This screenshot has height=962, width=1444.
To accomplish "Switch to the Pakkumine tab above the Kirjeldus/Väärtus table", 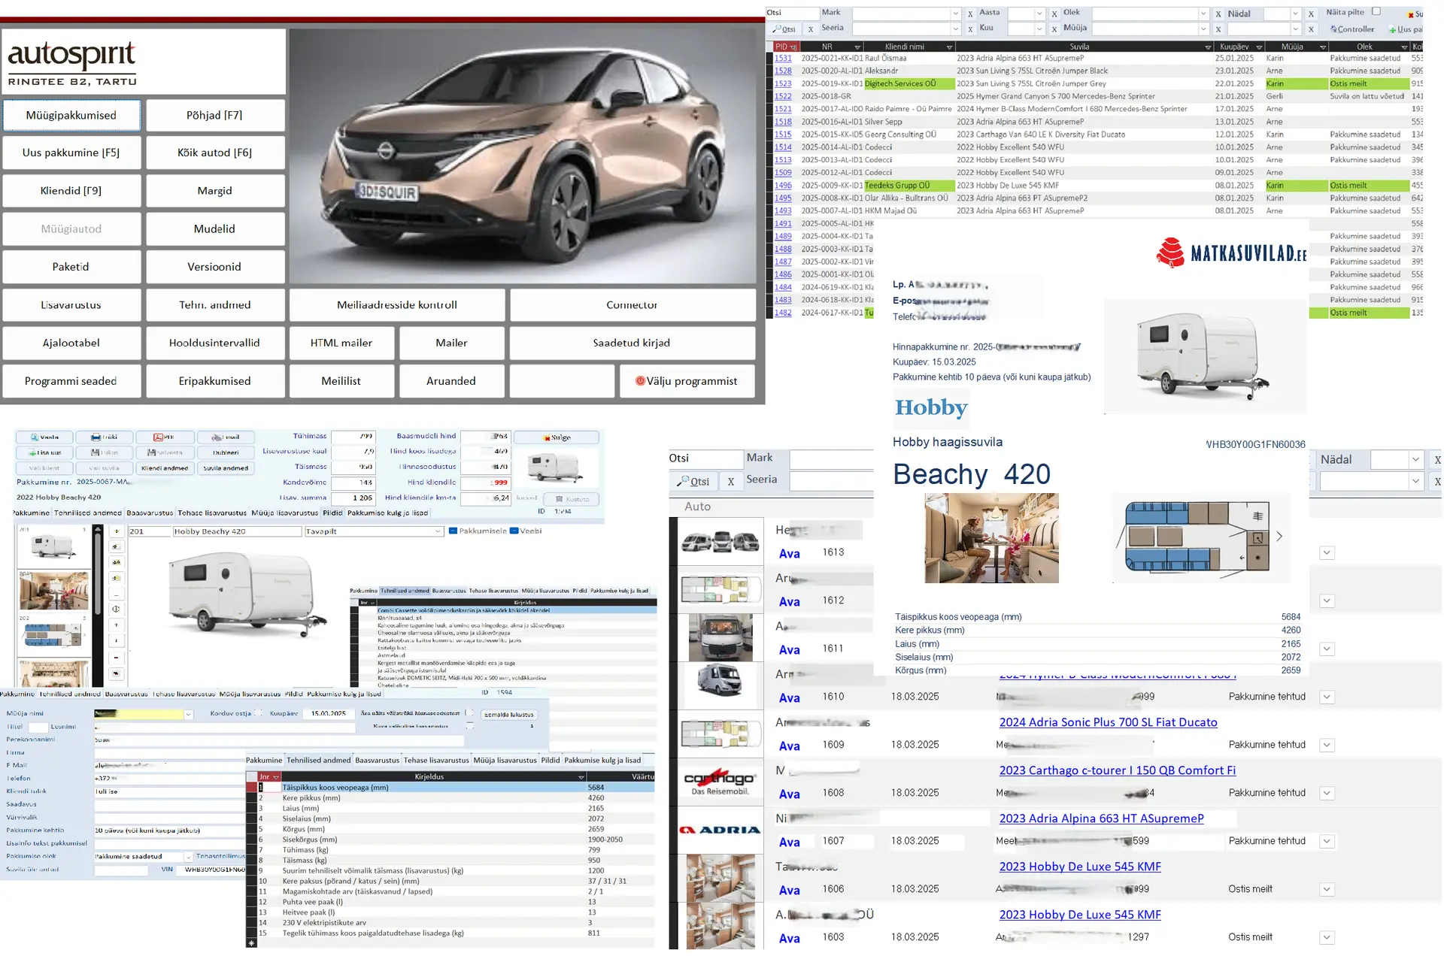I will [x=264, y=761].
